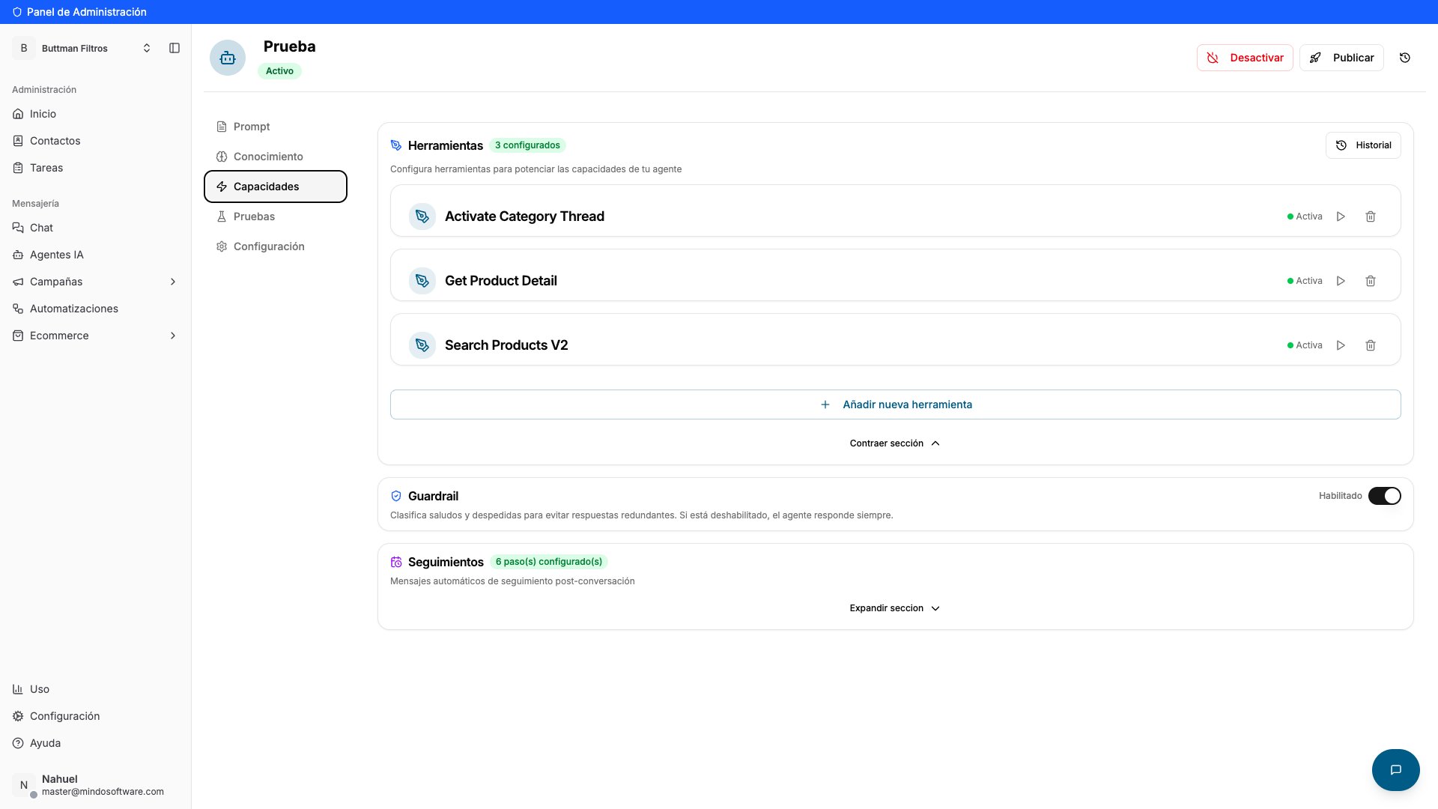1438x809 pixels.
Task: Click the Activate Category Thread tool icon
Action: point(422,216)
